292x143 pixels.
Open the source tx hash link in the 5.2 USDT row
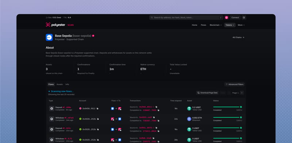(145, 107)
